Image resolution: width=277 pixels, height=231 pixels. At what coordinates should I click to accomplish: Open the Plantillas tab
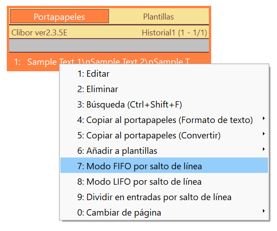158,16
